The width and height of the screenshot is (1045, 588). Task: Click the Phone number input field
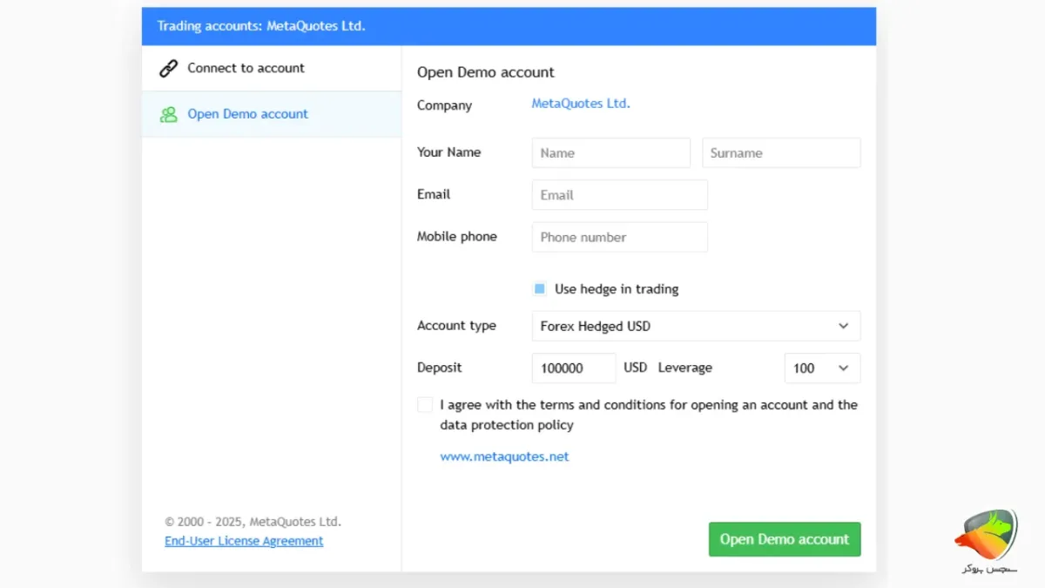pos(619,237)
